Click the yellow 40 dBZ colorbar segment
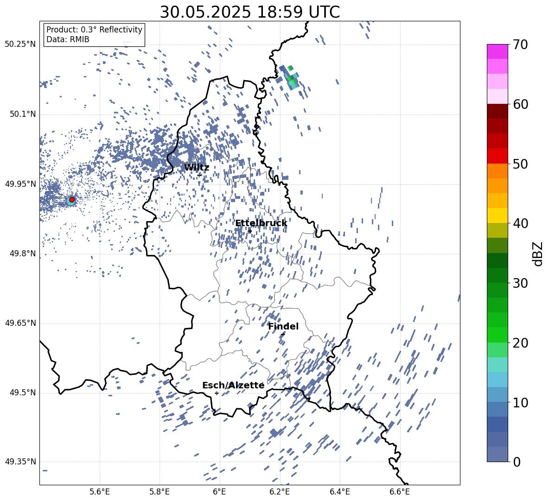Image resolution: width=549 pixels, height=501 pixels. [497, 216]
